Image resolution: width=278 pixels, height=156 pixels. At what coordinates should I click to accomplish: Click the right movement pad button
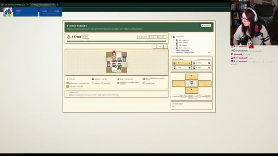[x=205, y=84]
